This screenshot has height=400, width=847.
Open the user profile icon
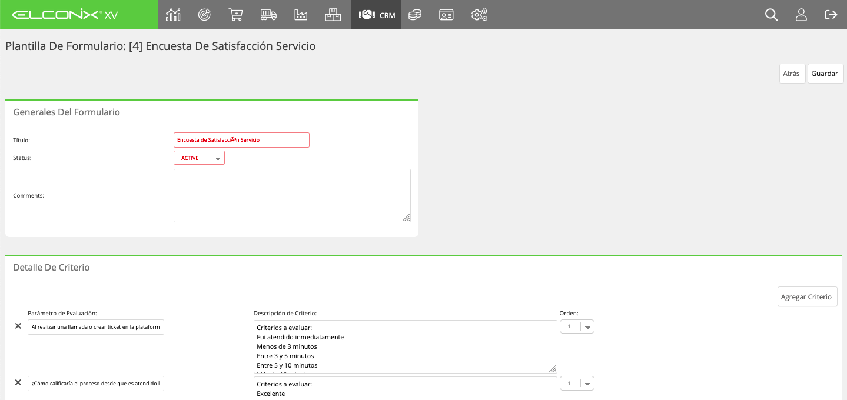[x=801, y=15]
